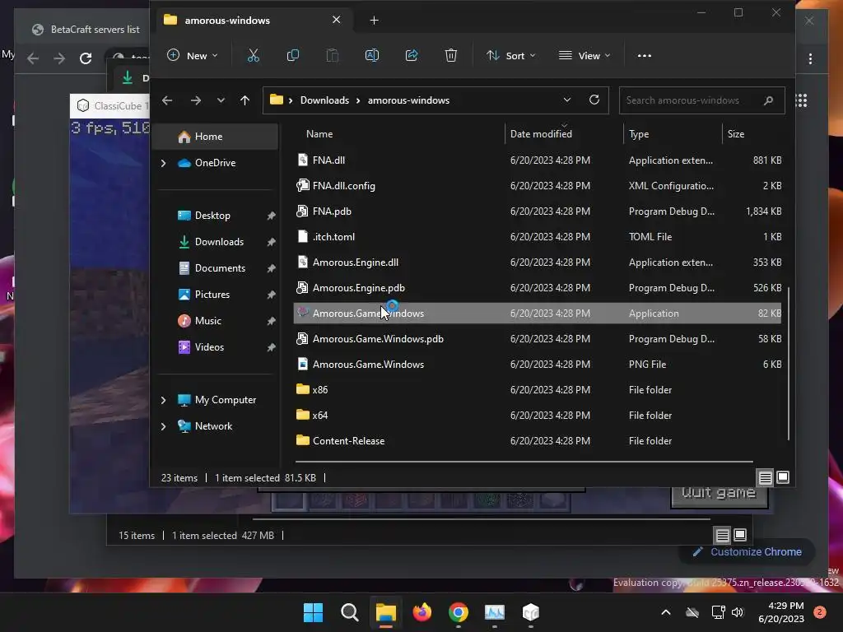Click the Cut scissors icon in toolbar
Screen dimensions: 843x632
[x=254, y=55]
